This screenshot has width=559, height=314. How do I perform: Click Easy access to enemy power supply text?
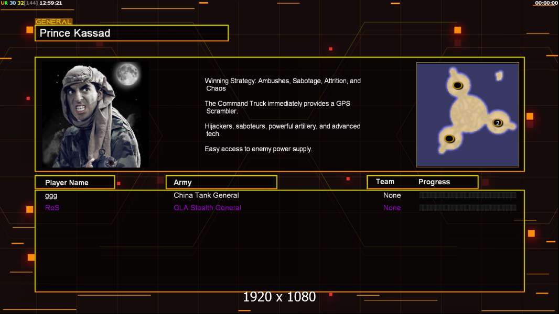click(259, 149)
